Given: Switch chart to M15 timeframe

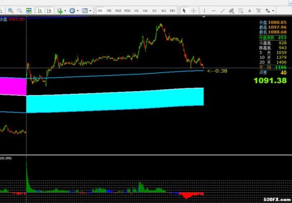Looking at the screenshot, I should (x=118, y=11).
